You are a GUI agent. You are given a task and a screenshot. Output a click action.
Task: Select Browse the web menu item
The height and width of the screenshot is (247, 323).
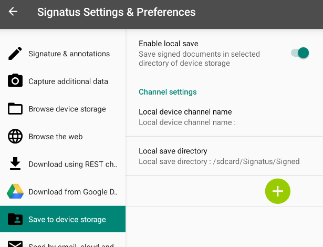(56, 137)
